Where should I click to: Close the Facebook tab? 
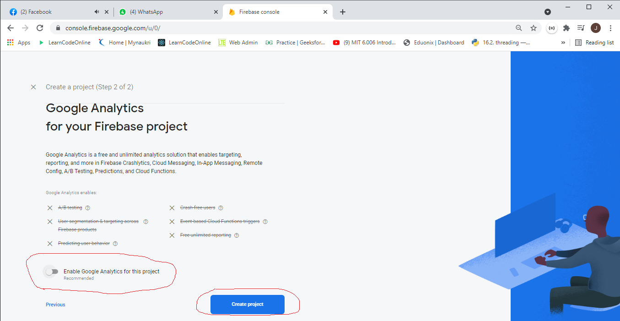107,12
